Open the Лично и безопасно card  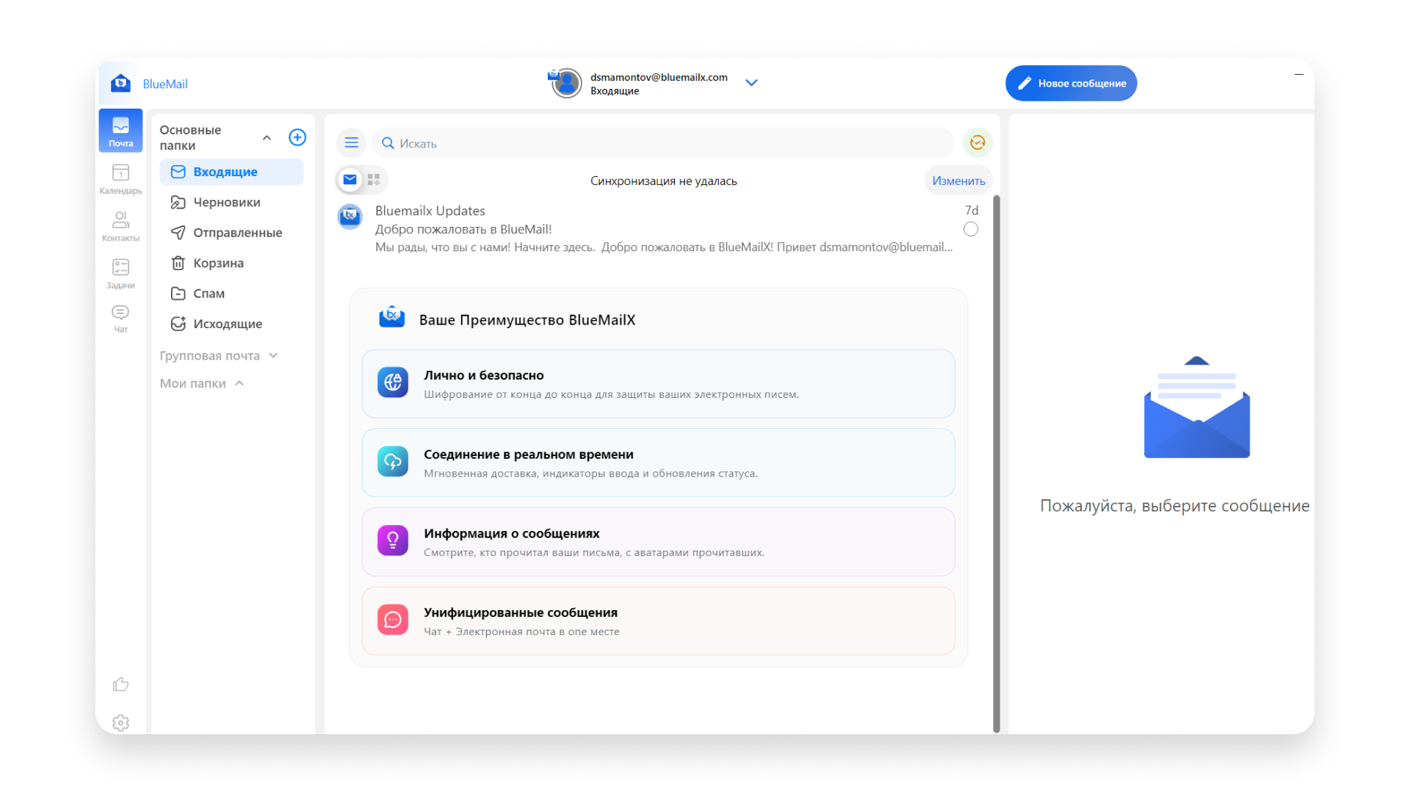(x=658, y=384)
